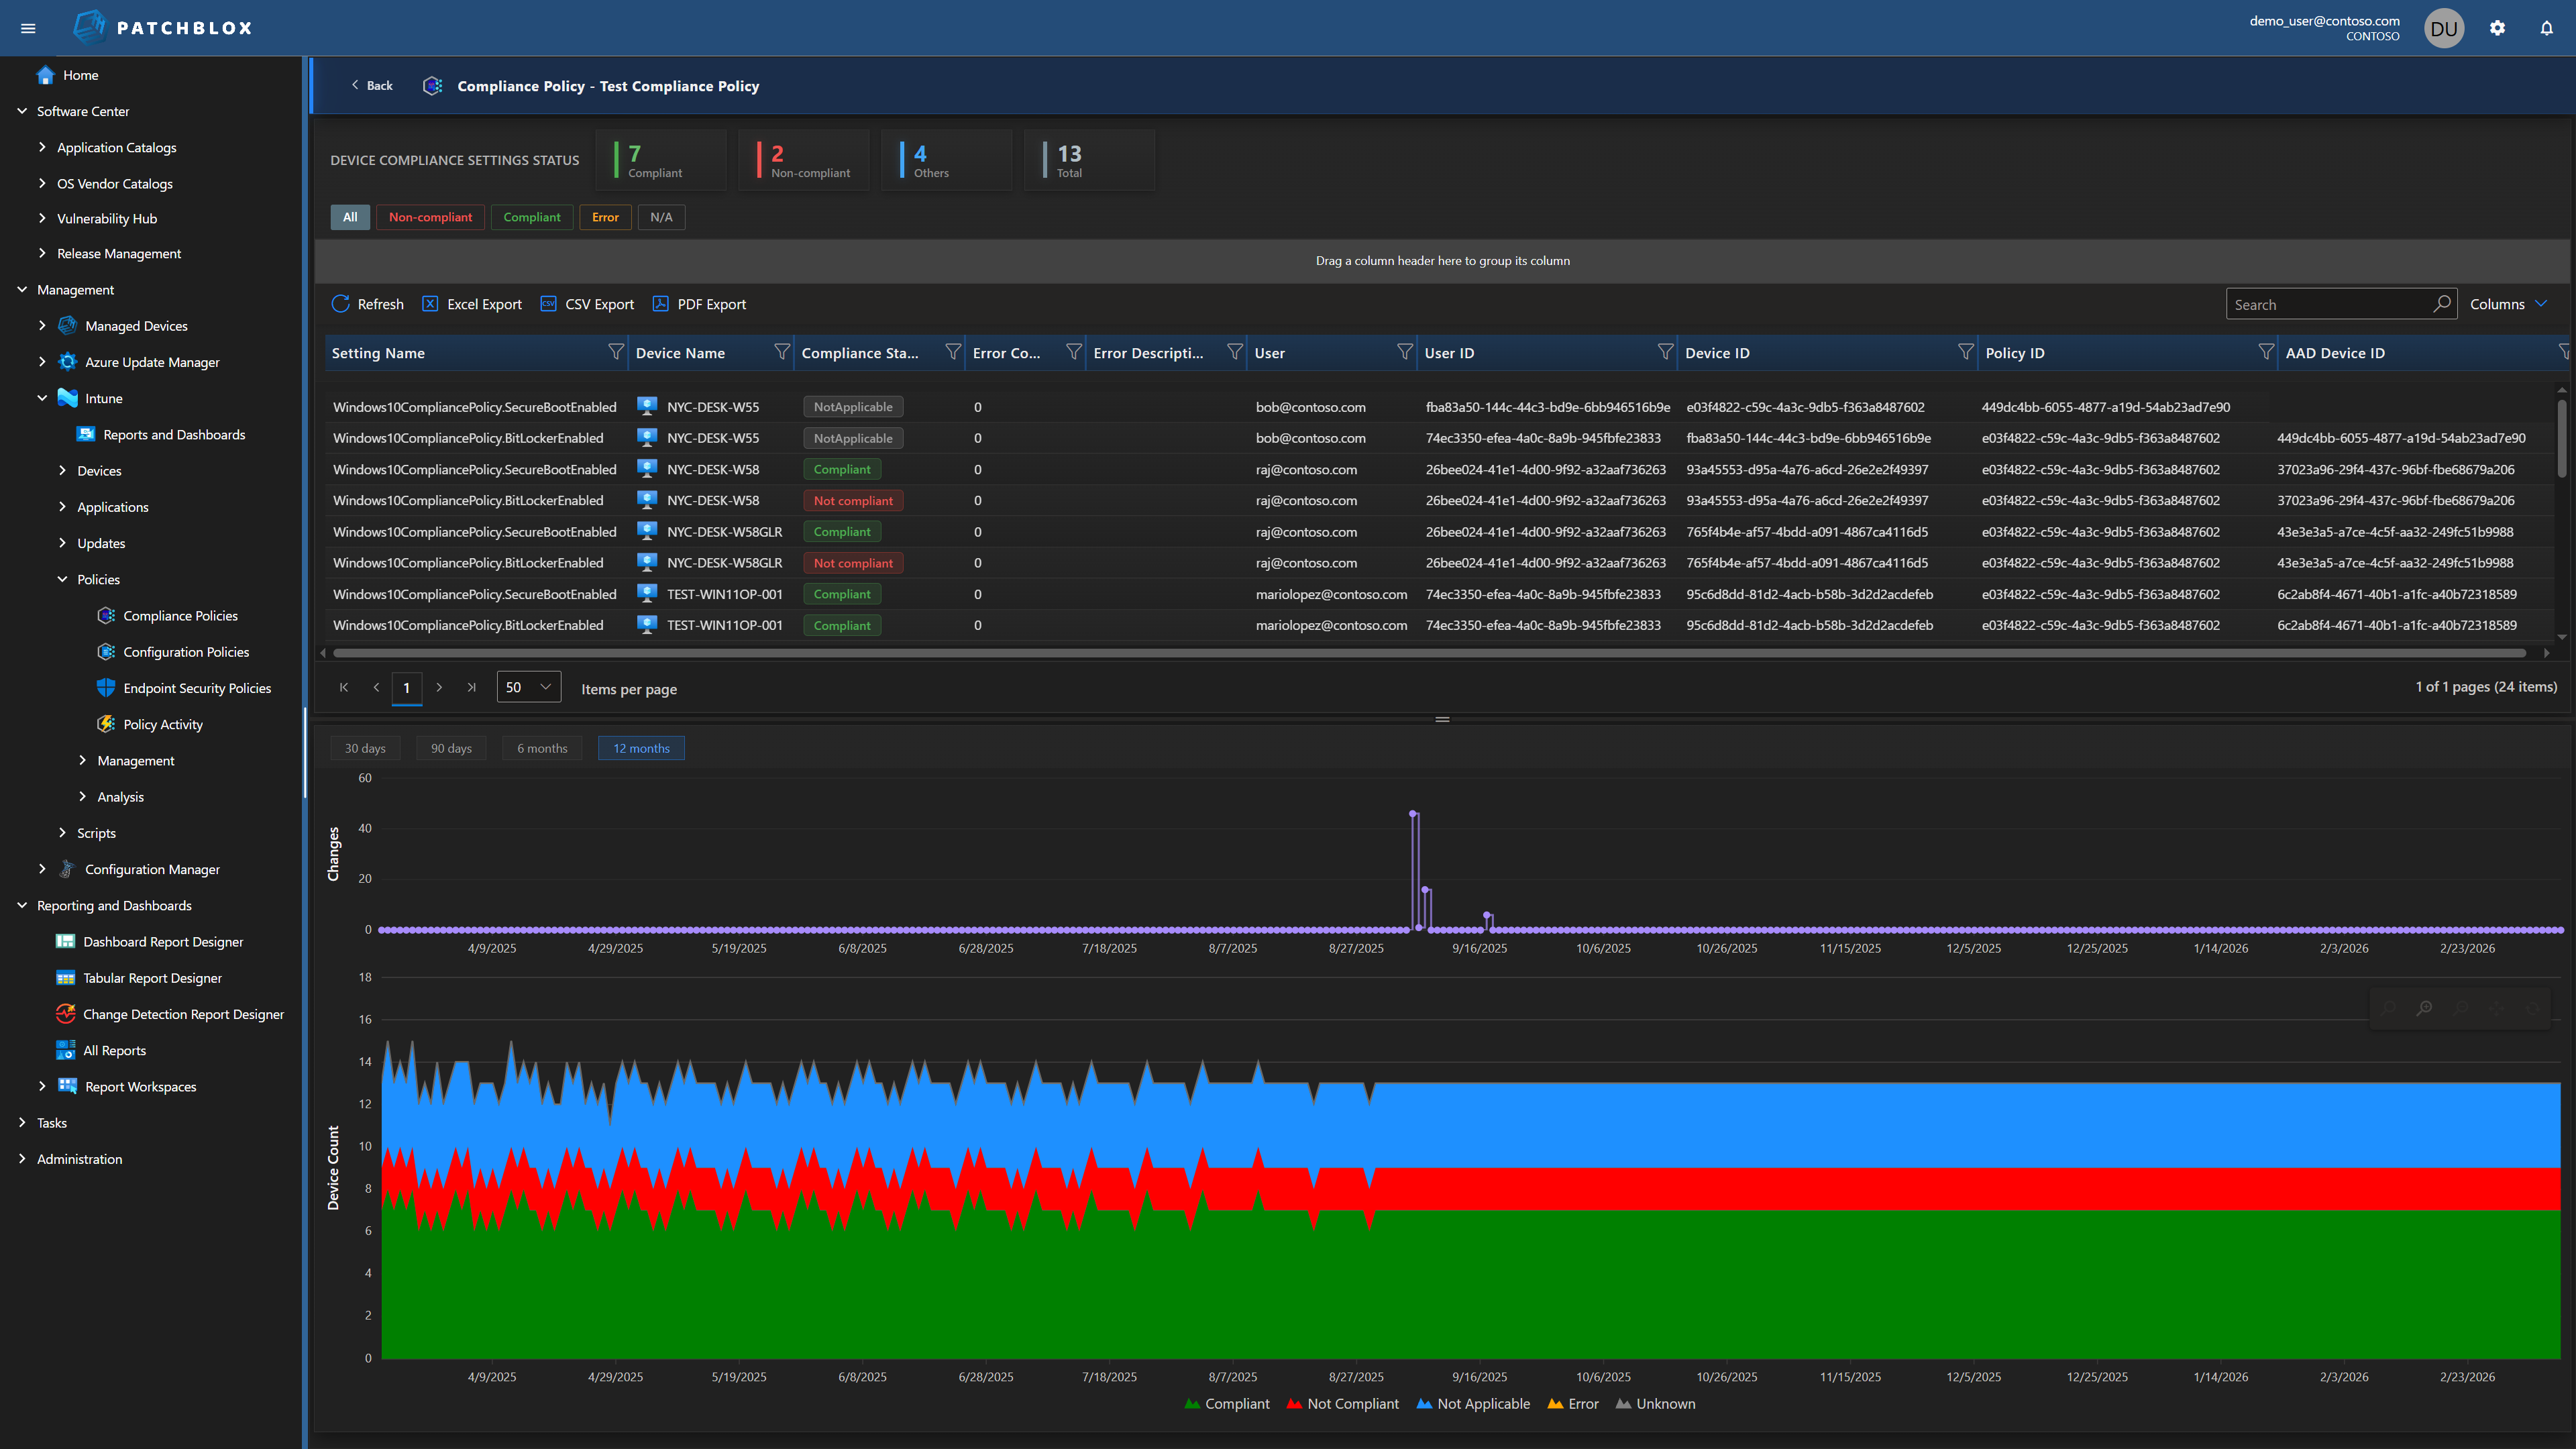Image resolution: width=2576 pixels, height=1449 pixels.
Task: Open the Columns dropdown
Action: (2508, 304)
